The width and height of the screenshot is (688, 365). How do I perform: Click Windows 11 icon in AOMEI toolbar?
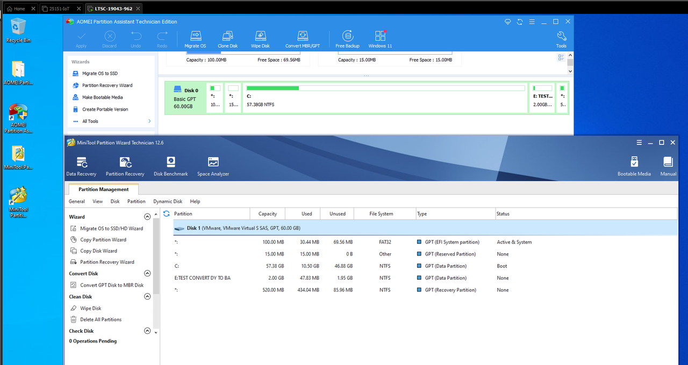pos(380,39)
